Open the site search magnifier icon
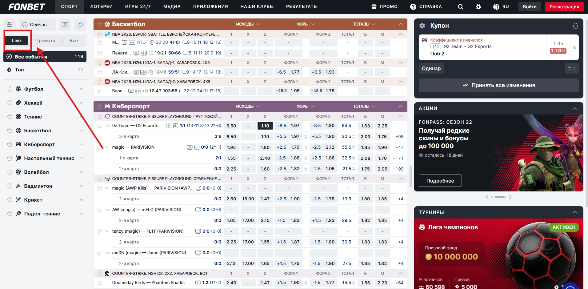Image resolution: width=588 pixels, height=289 pixels. [x=460, y=7]
